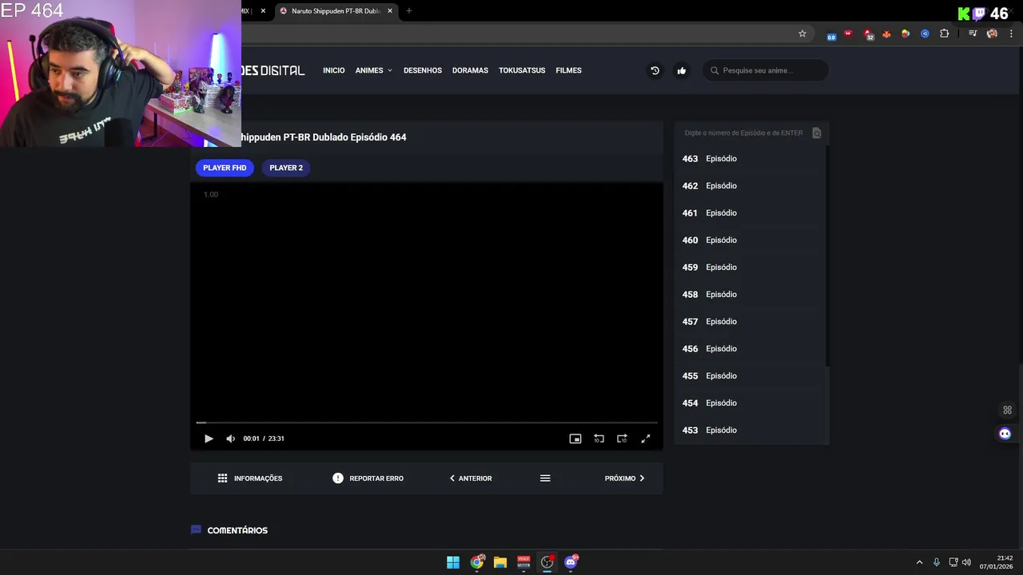Open the watch history clock icon
This screenshot has width=1023, height=575.
[x=655, y=70]
